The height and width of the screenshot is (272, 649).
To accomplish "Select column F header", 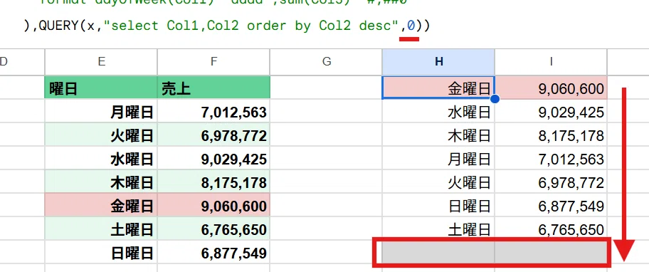I will 213,62.
